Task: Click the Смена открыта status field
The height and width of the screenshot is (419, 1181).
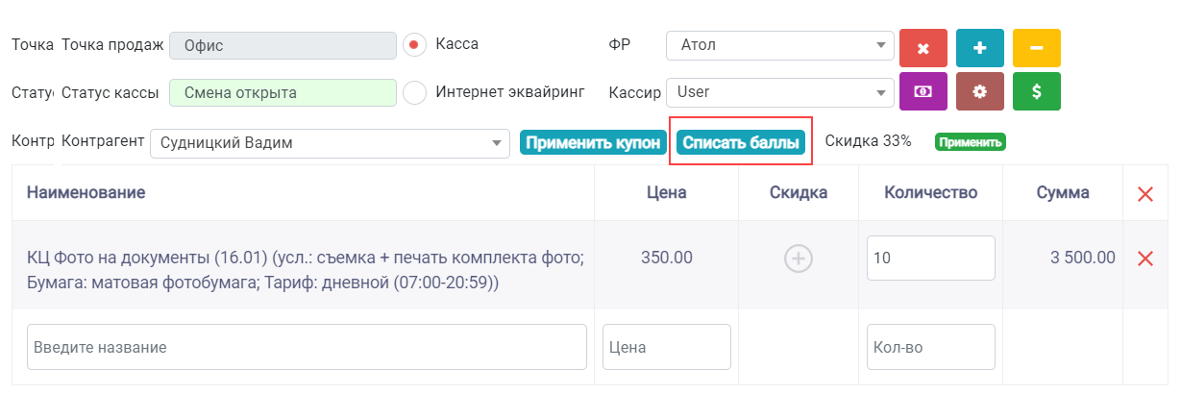Action: [283, 92]
